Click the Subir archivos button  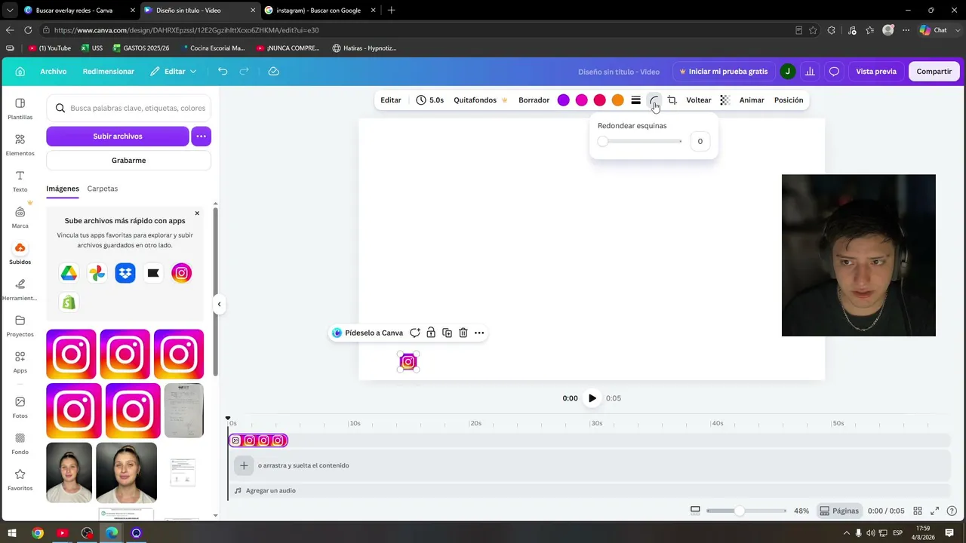point(118,137)
